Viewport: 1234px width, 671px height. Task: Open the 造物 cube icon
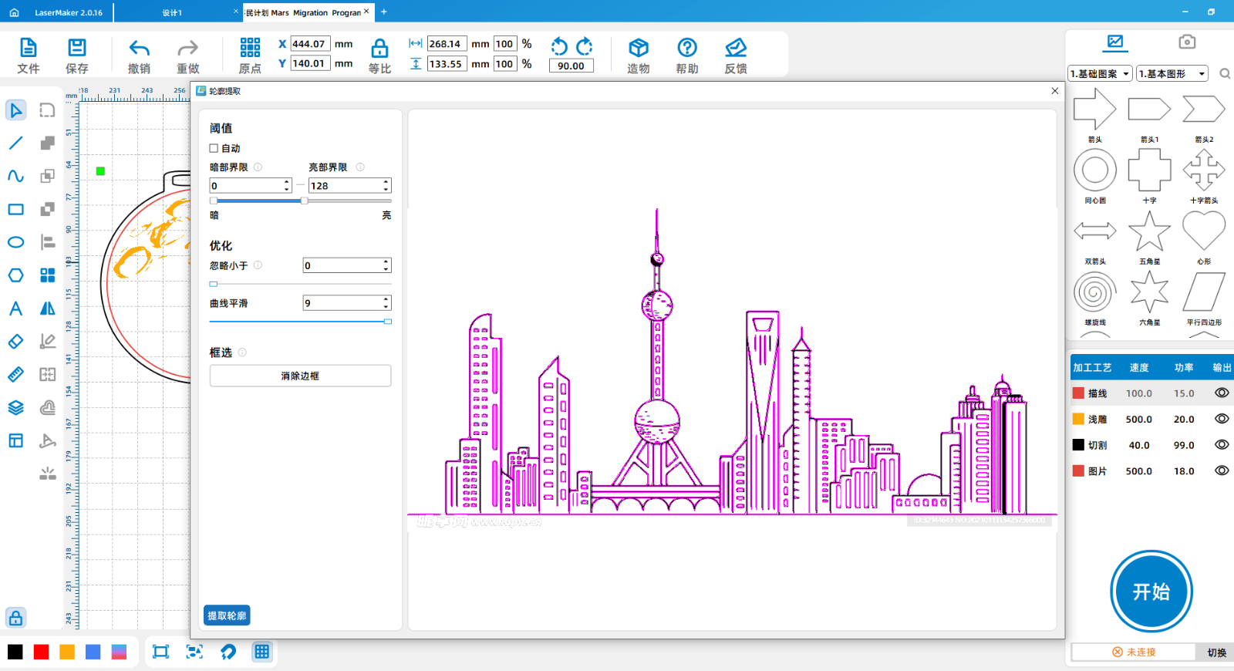coord(638,49)
